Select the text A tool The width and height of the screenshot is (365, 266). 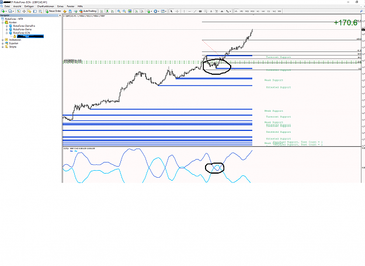(x=211, y=11)
